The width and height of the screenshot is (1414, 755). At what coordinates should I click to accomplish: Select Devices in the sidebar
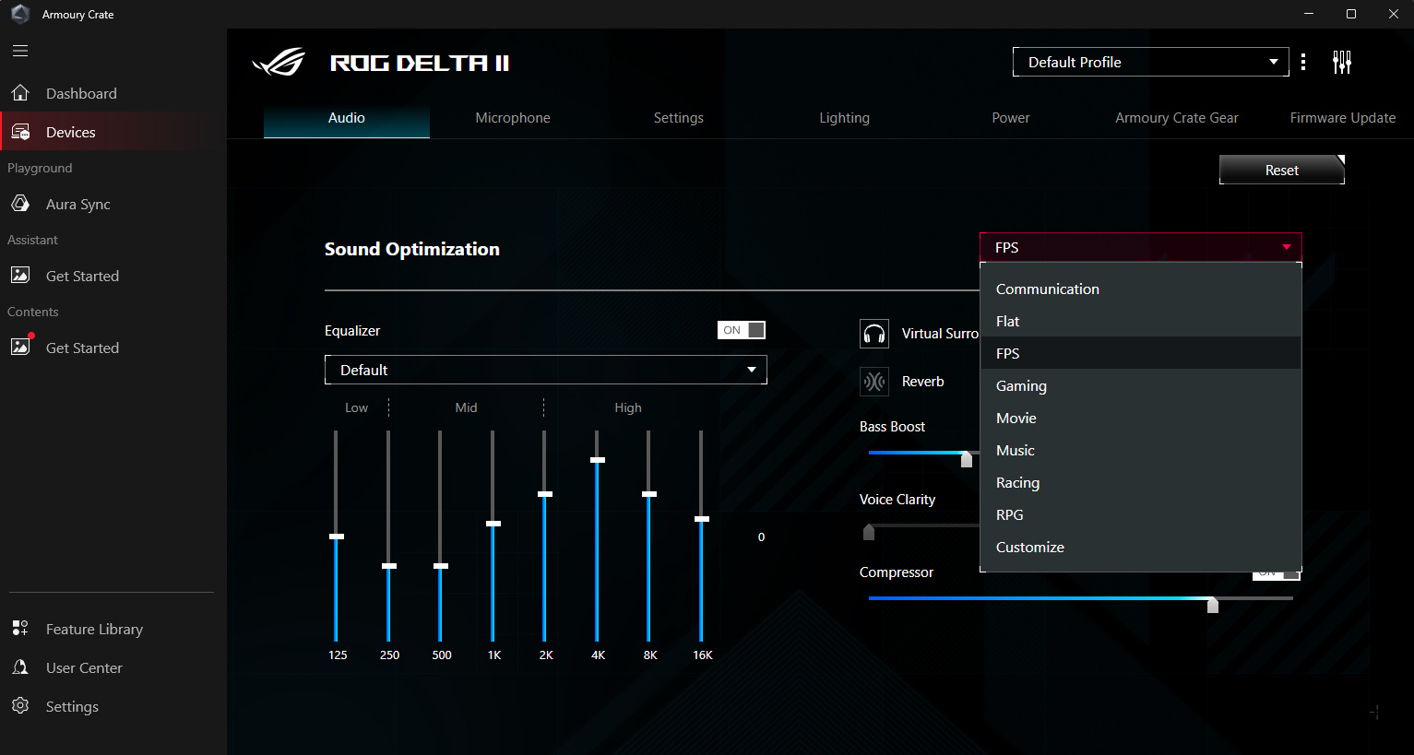coord(71,132)
